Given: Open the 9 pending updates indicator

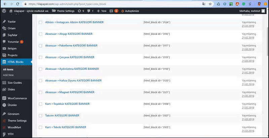Looking at the screenshot, I should coord(81,11).
